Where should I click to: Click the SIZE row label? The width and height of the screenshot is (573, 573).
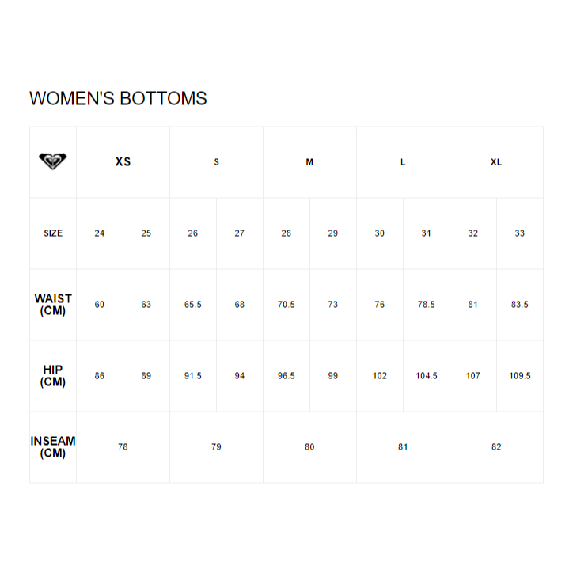pyautogui.click(x=53, y=233)
